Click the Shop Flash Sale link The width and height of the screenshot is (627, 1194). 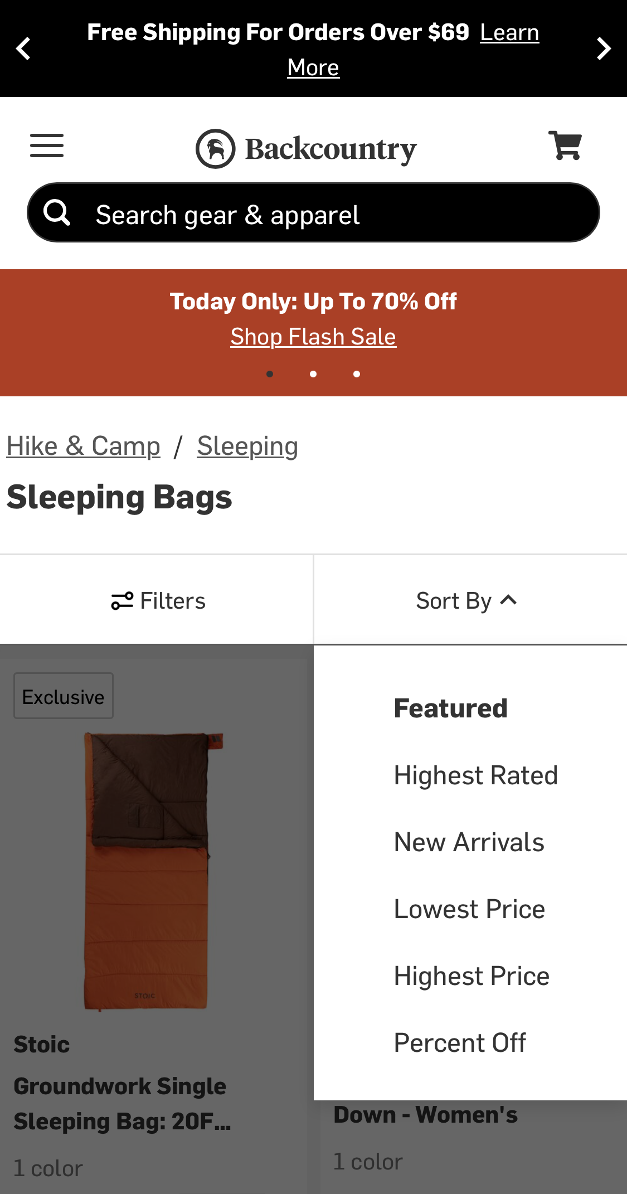[313, 336]
